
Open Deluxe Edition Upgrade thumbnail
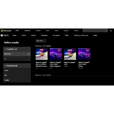(56, 54)
